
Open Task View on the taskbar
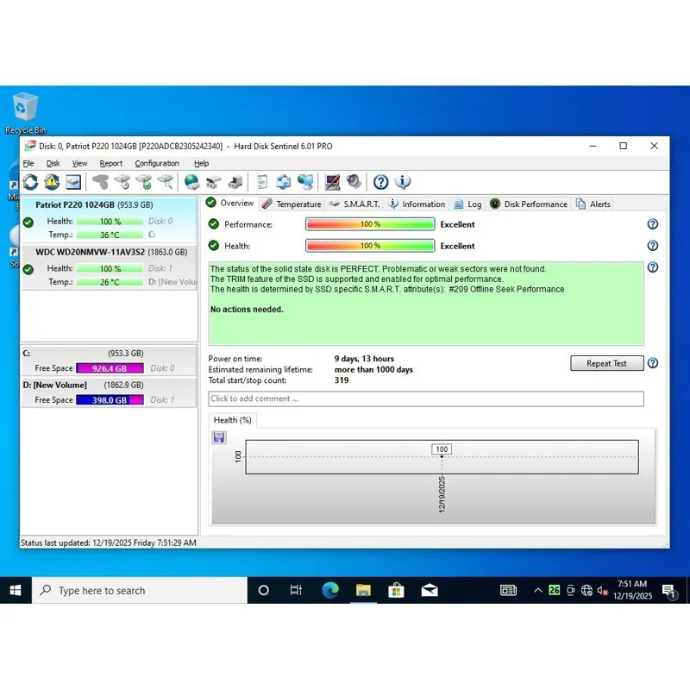(296, 590)
